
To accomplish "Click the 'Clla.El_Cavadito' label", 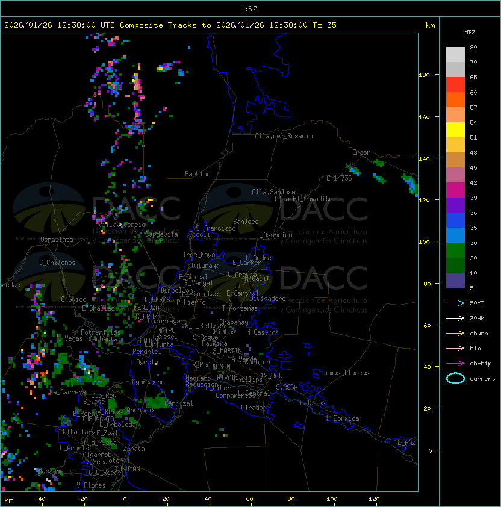I will 303,199.
